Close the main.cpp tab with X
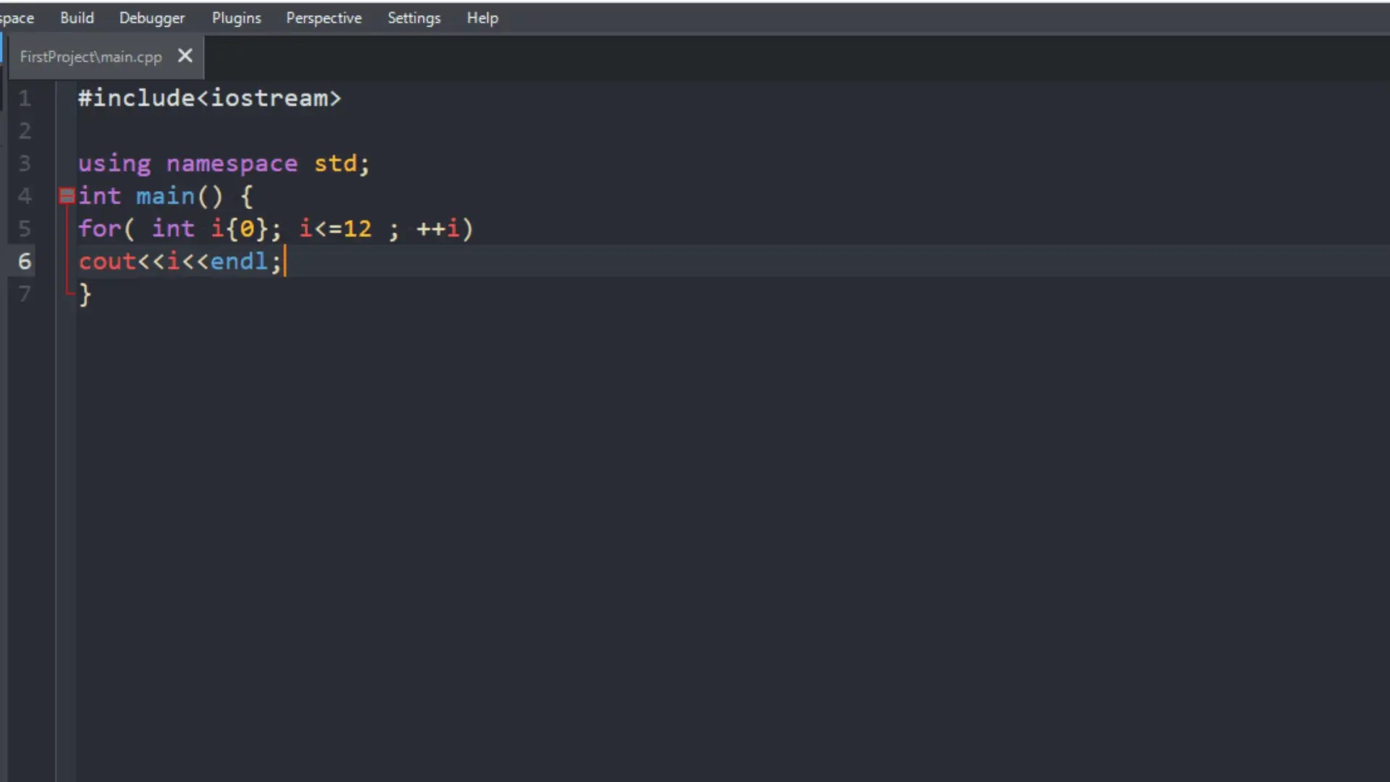This screenshot has height=782, width=1390. click(x=185, y=56)
